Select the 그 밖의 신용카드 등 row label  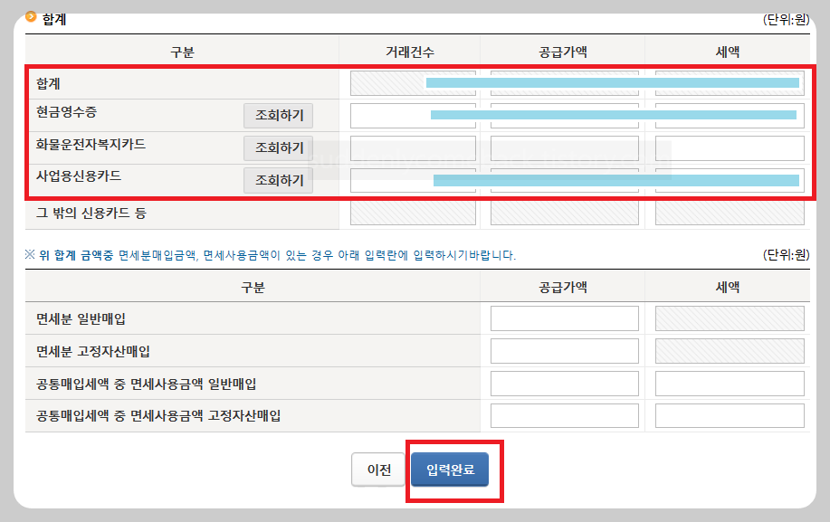tap(91, 213)
